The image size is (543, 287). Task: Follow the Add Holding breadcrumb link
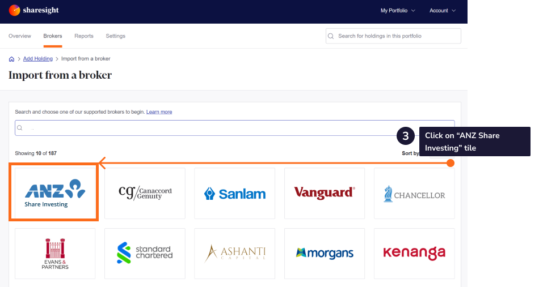[38, 59]
